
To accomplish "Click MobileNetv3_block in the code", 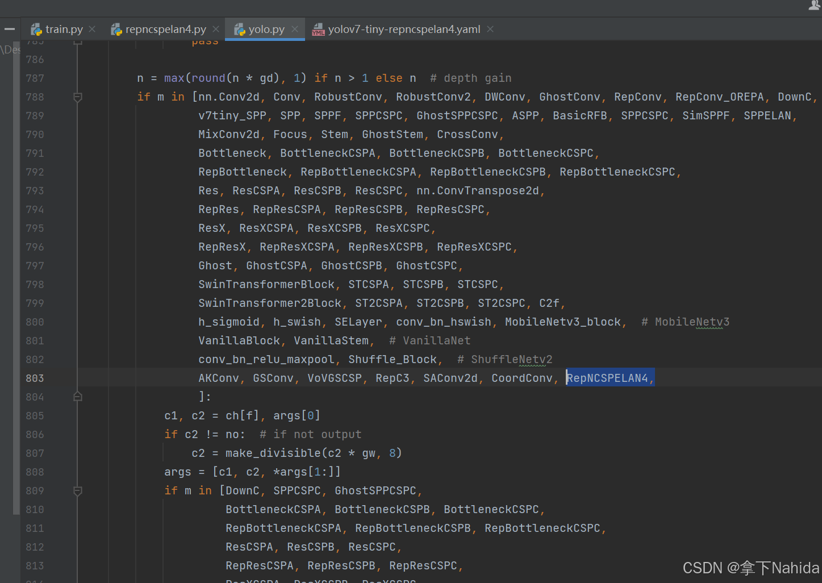I will (x=563, y=322).
